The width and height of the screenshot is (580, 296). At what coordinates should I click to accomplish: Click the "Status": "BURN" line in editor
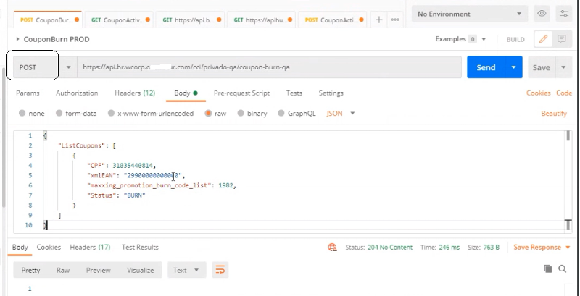[x=116, y=195]
